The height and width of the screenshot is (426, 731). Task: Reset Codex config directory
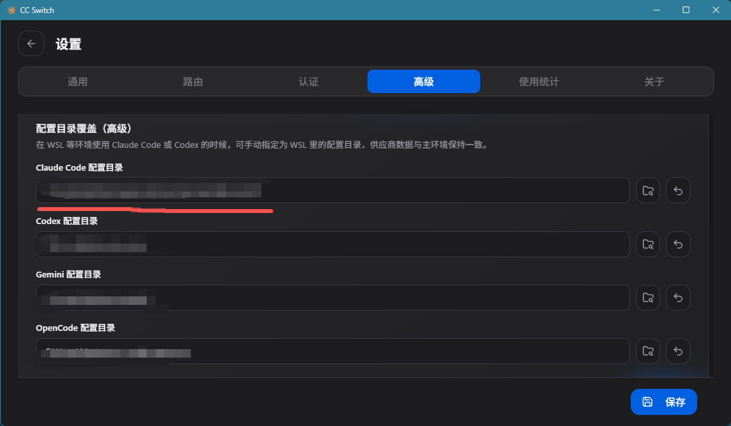678,244
